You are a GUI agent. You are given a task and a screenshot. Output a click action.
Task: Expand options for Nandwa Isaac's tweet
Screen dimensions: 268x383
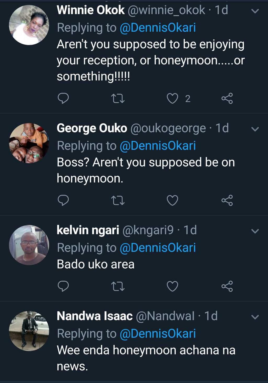pos(255,317)
